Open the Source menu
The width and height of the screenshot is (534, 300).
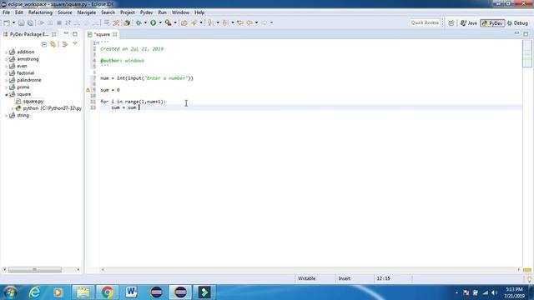pos(65,12)
